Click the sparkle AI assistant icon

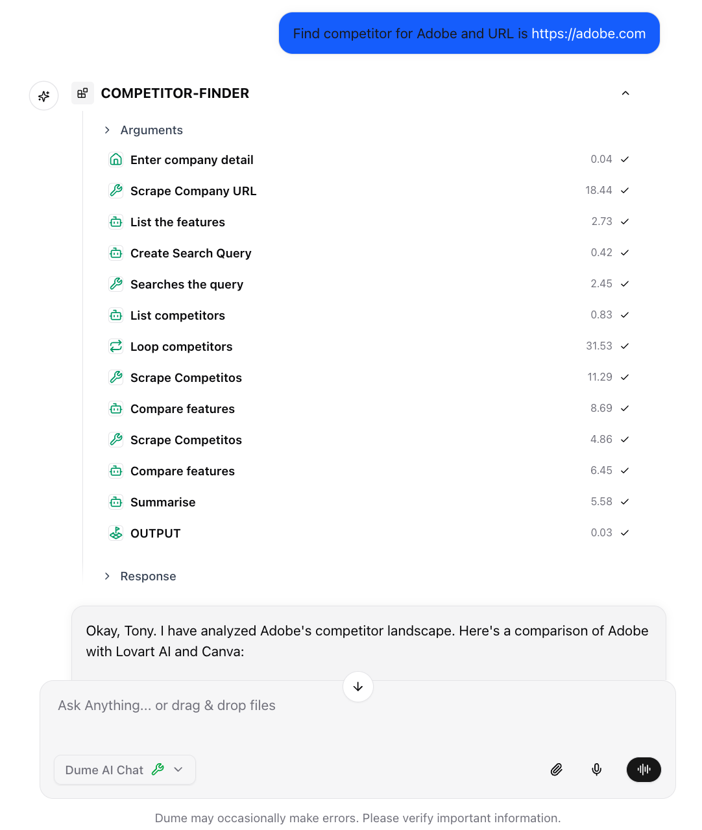[43, 95]
